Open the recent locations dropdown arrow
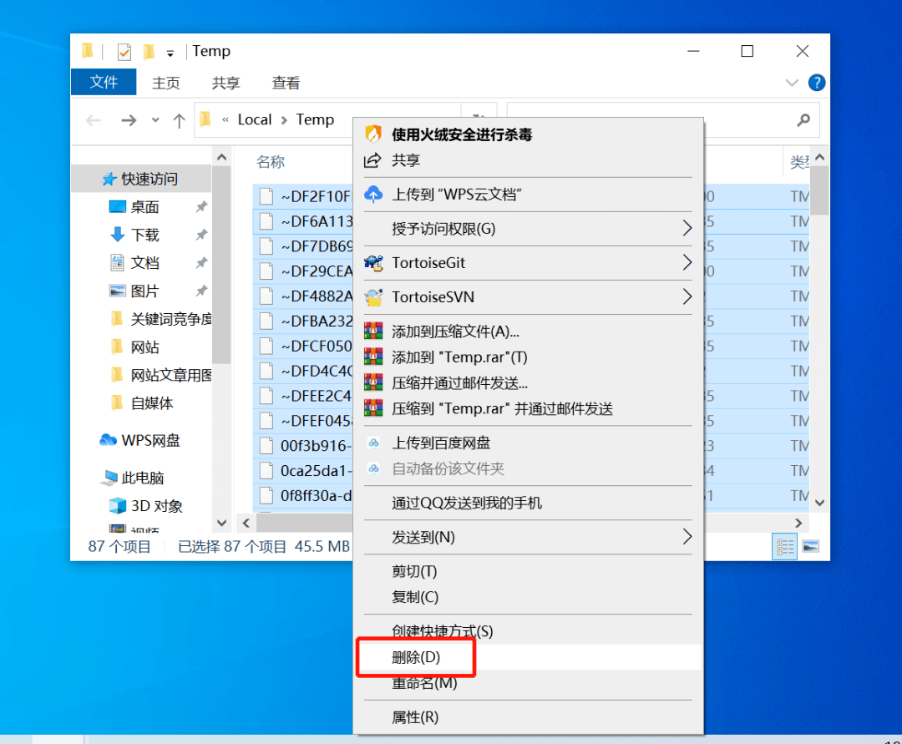The height and width of the screenshot is (744, 902). [155, 120]
